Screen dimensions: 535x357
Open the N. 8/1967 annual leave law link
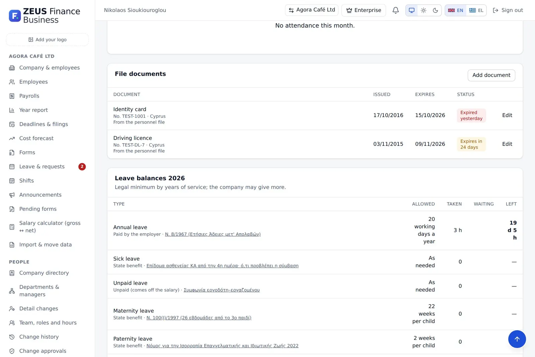[x=213, y=234]
